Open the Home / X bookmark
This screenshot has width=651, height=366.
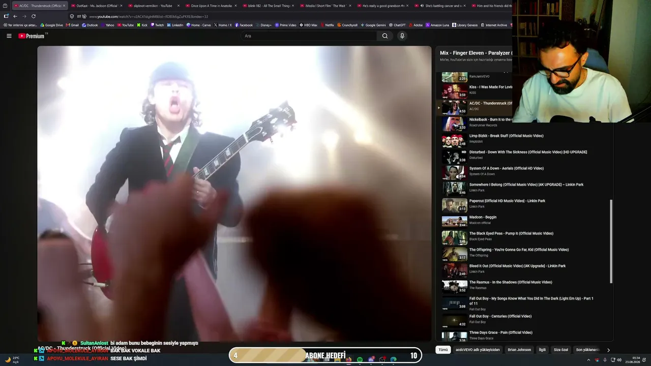(223, 25)
